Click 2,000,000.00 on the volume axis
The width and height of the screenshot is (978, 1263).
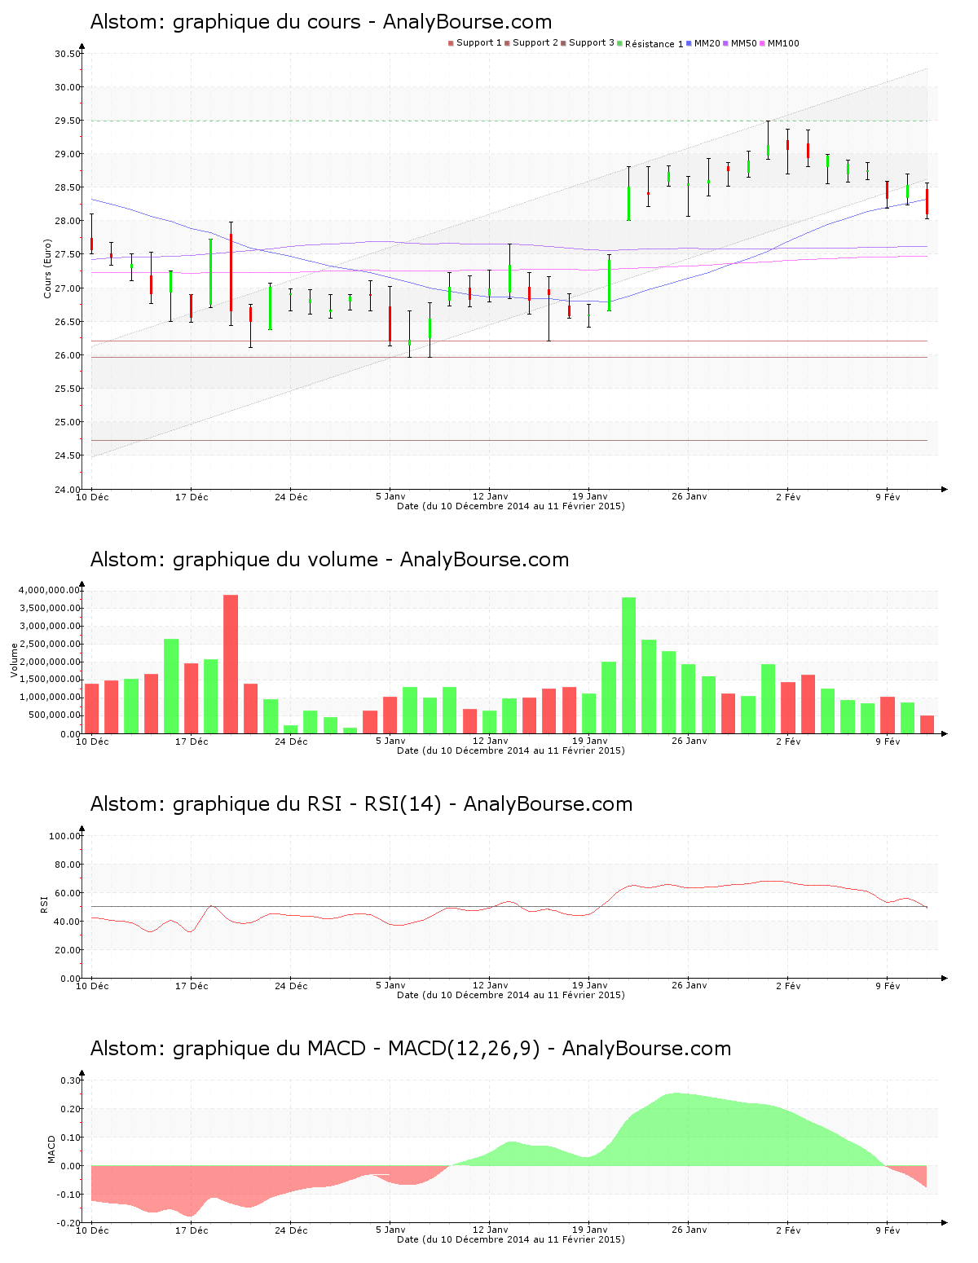(50, 662)
